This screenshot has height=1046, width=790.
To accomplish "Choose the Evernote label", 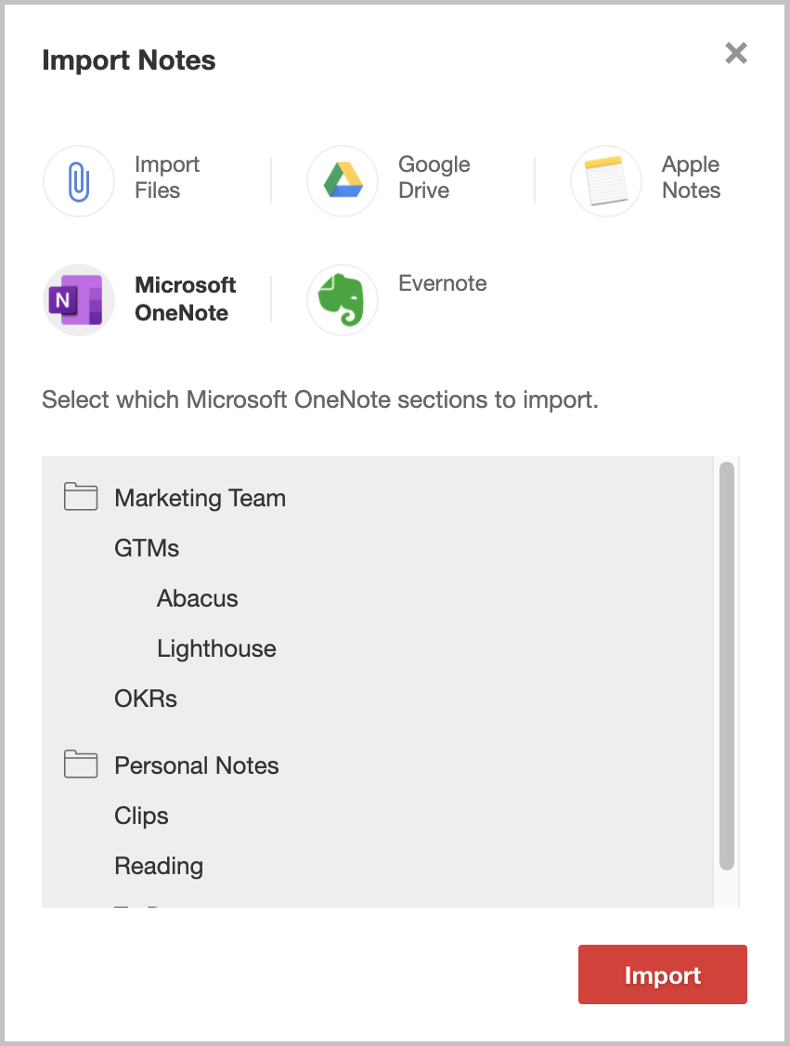I will [443, 283].
